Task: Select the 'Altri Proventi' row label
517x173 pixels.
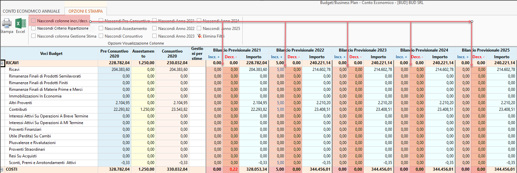Action: click(21, 103)
